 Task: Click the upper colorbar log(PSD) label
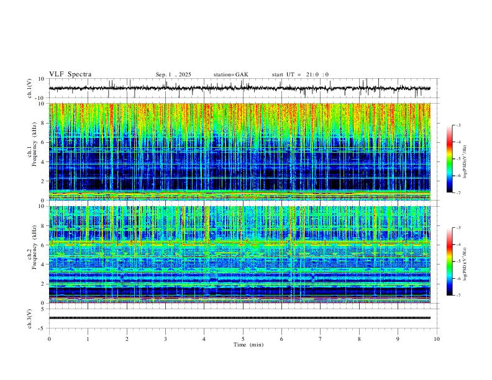465,162
